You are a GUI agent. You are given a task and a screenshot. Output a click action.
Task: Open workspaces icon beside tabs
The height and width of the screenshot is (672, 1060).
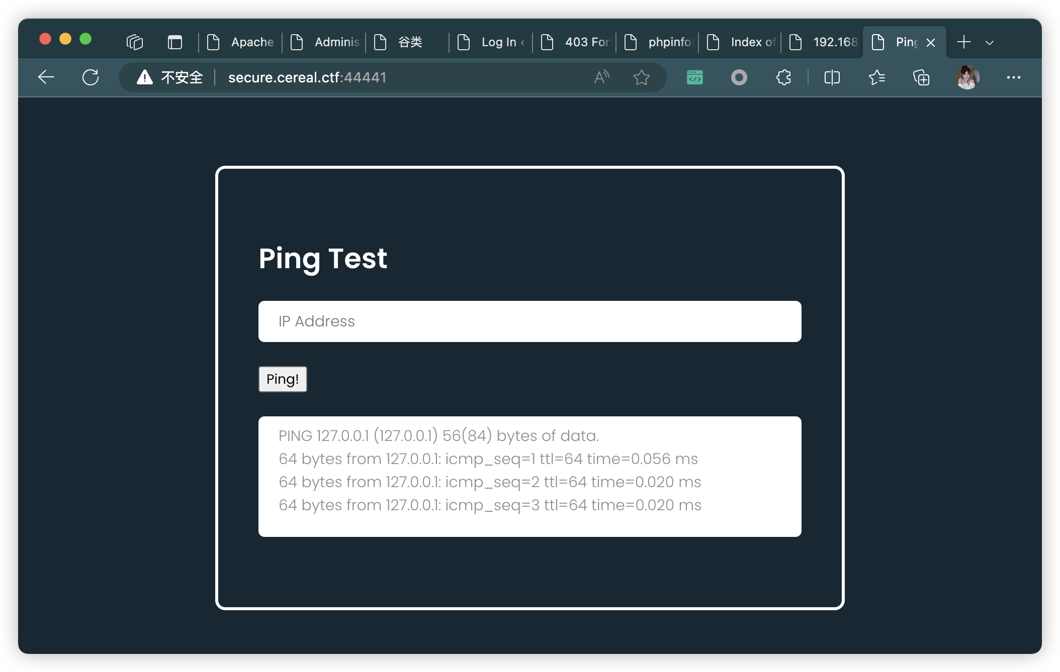[135, 42]
